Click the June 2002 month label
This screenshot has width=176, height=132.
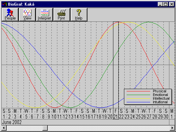(x=12, y=122)
